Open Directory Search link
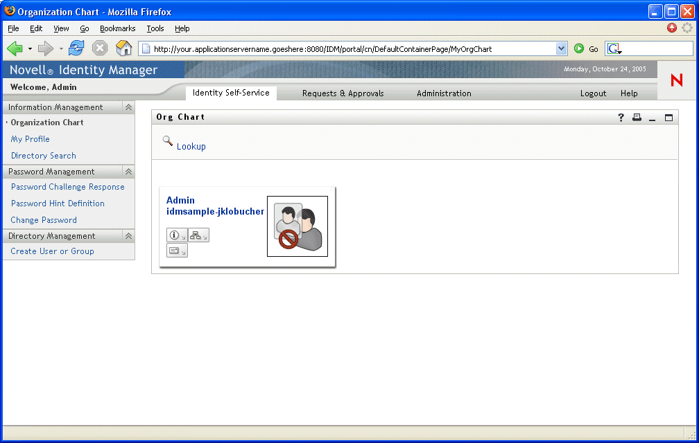699x443 pixels. (x=43, y=156)
